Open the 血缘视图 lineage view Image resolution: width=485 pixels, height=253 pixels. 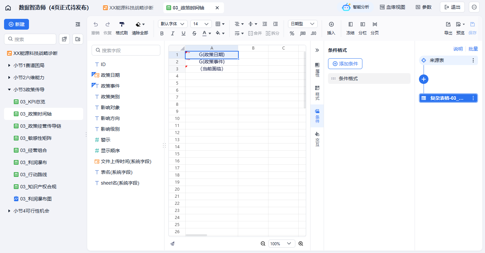point(392,7)
